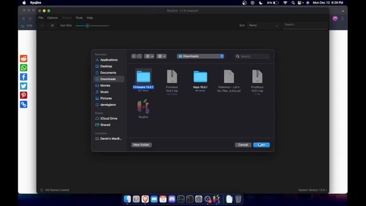Open the Ryujinx File menu
Screen dimensions: 366x206
click(41, 18)
